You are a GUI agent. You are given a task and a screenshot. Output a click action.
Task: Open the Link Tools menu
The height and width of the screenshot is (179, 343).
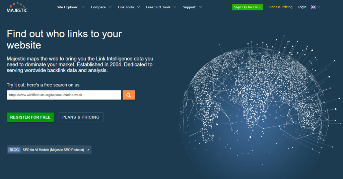coord(126,7)
